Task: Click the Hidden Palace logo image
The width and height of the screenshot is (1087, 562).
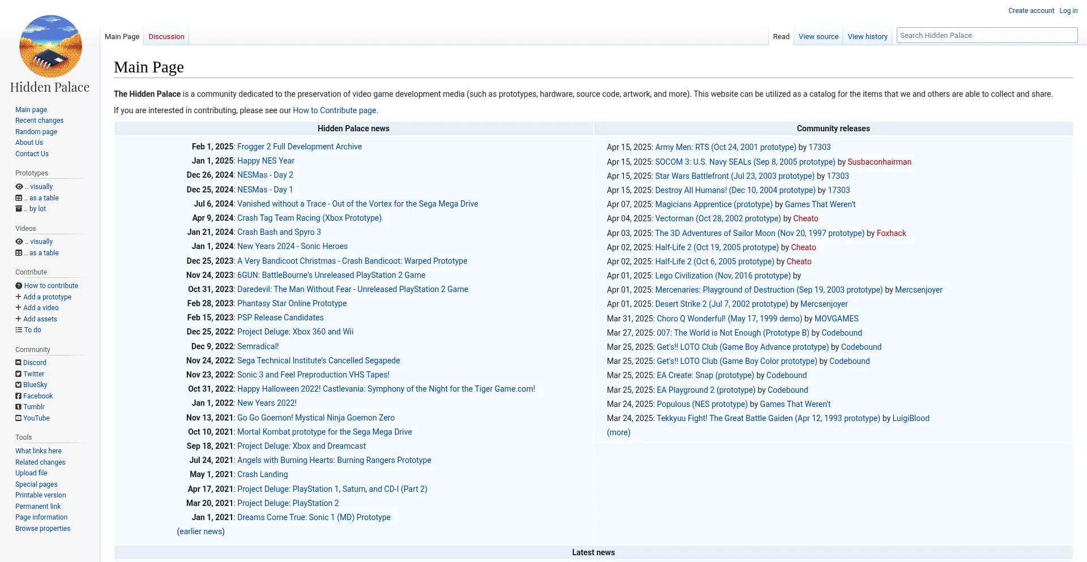Action: pos(50,46)
